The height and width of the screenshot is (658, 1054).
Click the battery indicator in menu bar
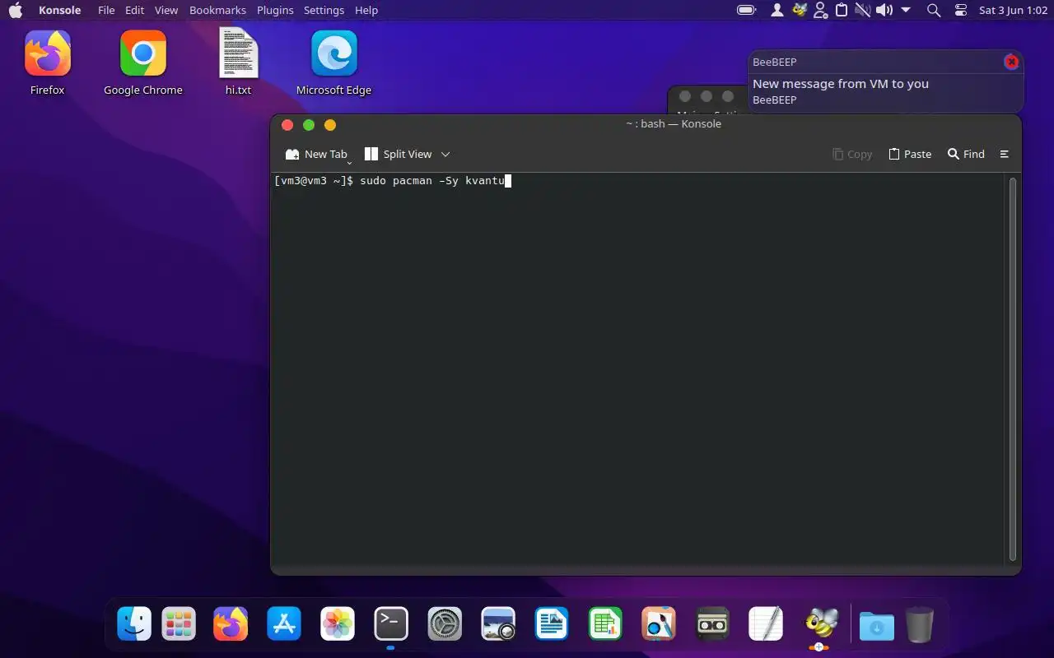pos(747,10)
